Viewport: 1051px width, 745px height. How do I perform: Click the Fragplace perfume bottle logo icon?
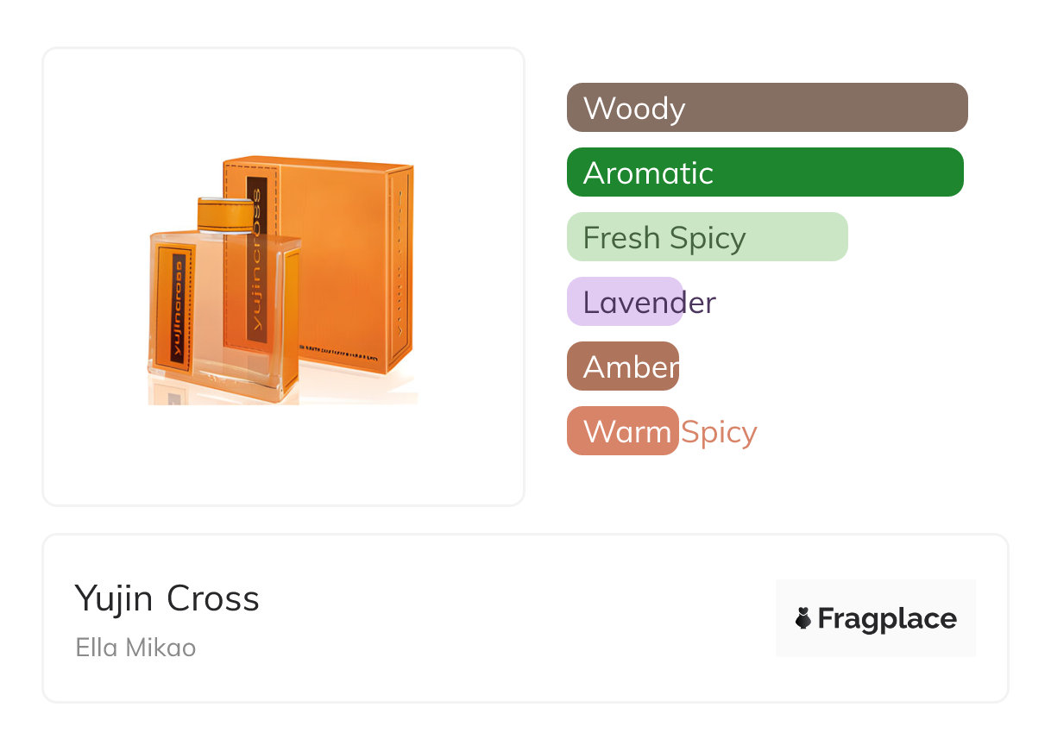pos(803,618)
